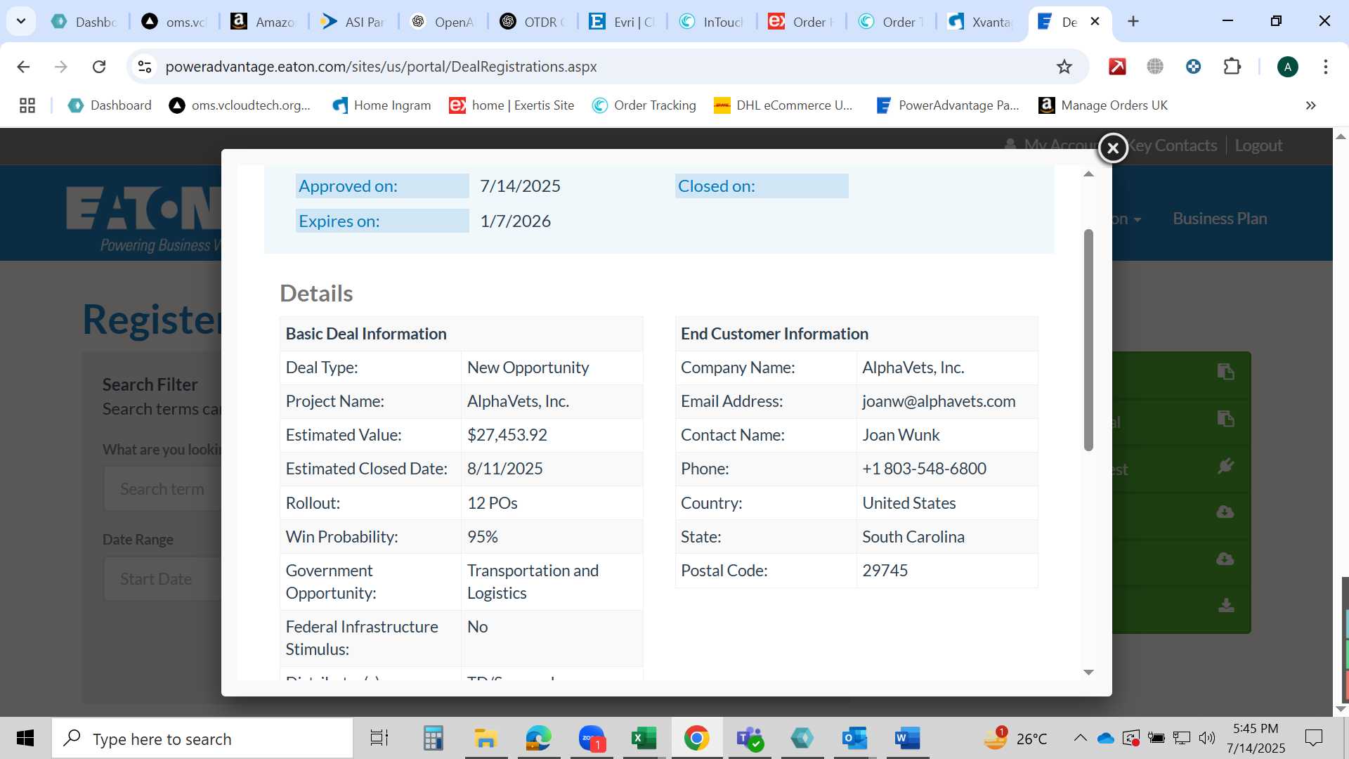This screenshot has height=759, width=1349.
Task: Open Excel from the taskbar
Action: coord(644,739)
